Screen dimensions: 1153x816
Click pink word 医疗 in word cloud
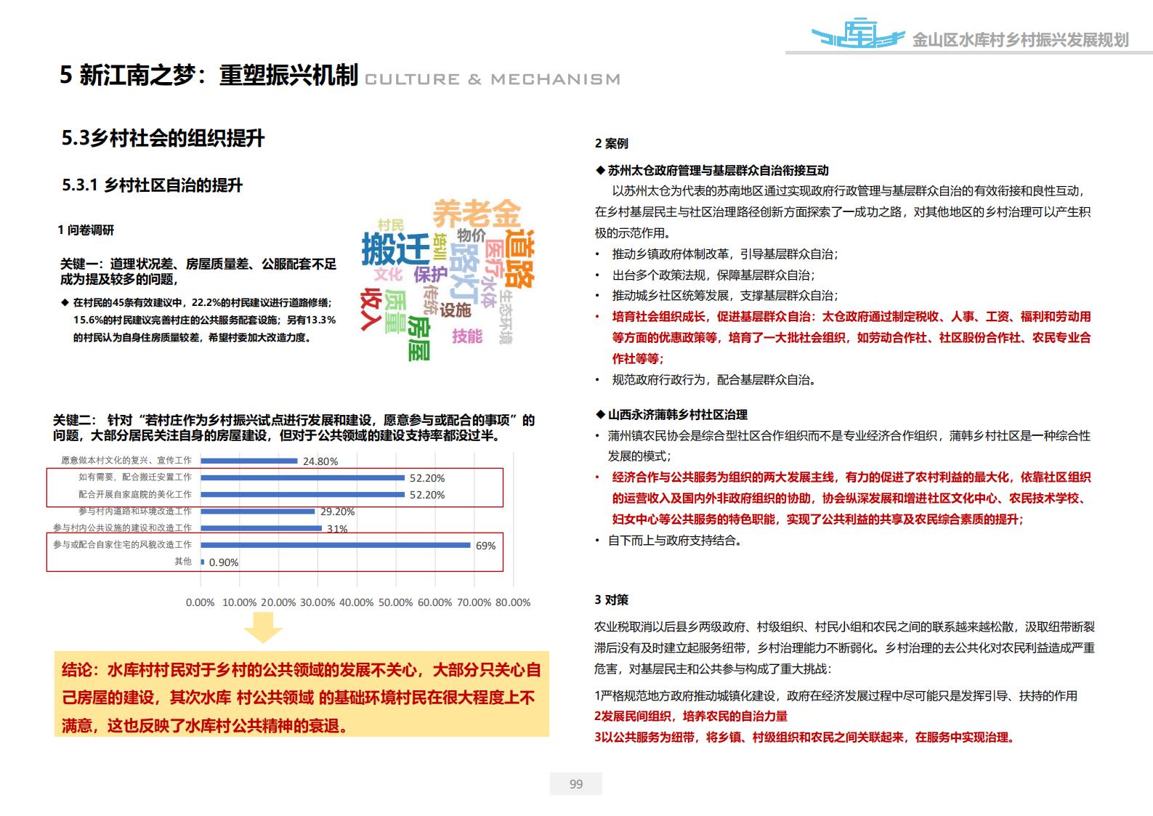click(494, 258)
